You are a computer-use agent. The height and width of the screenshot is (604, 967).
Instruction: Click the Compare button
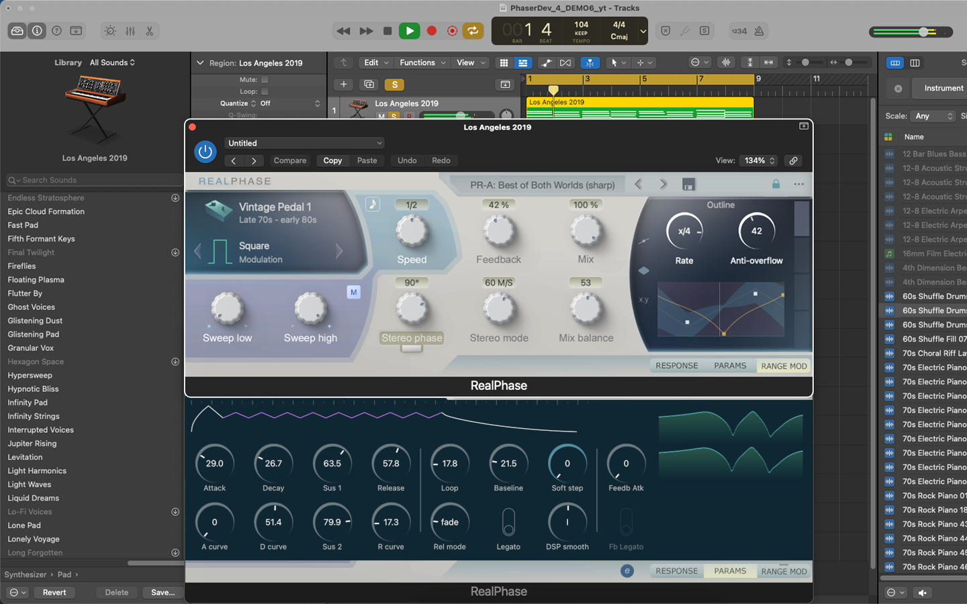tap(290, 160)
